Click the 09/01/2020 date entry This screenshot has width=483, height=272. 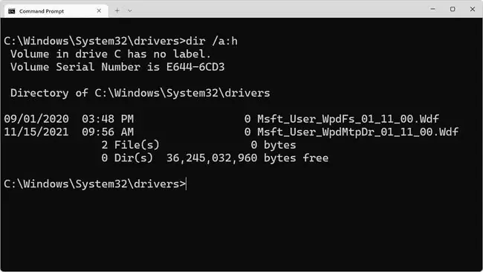pos(36,119)
